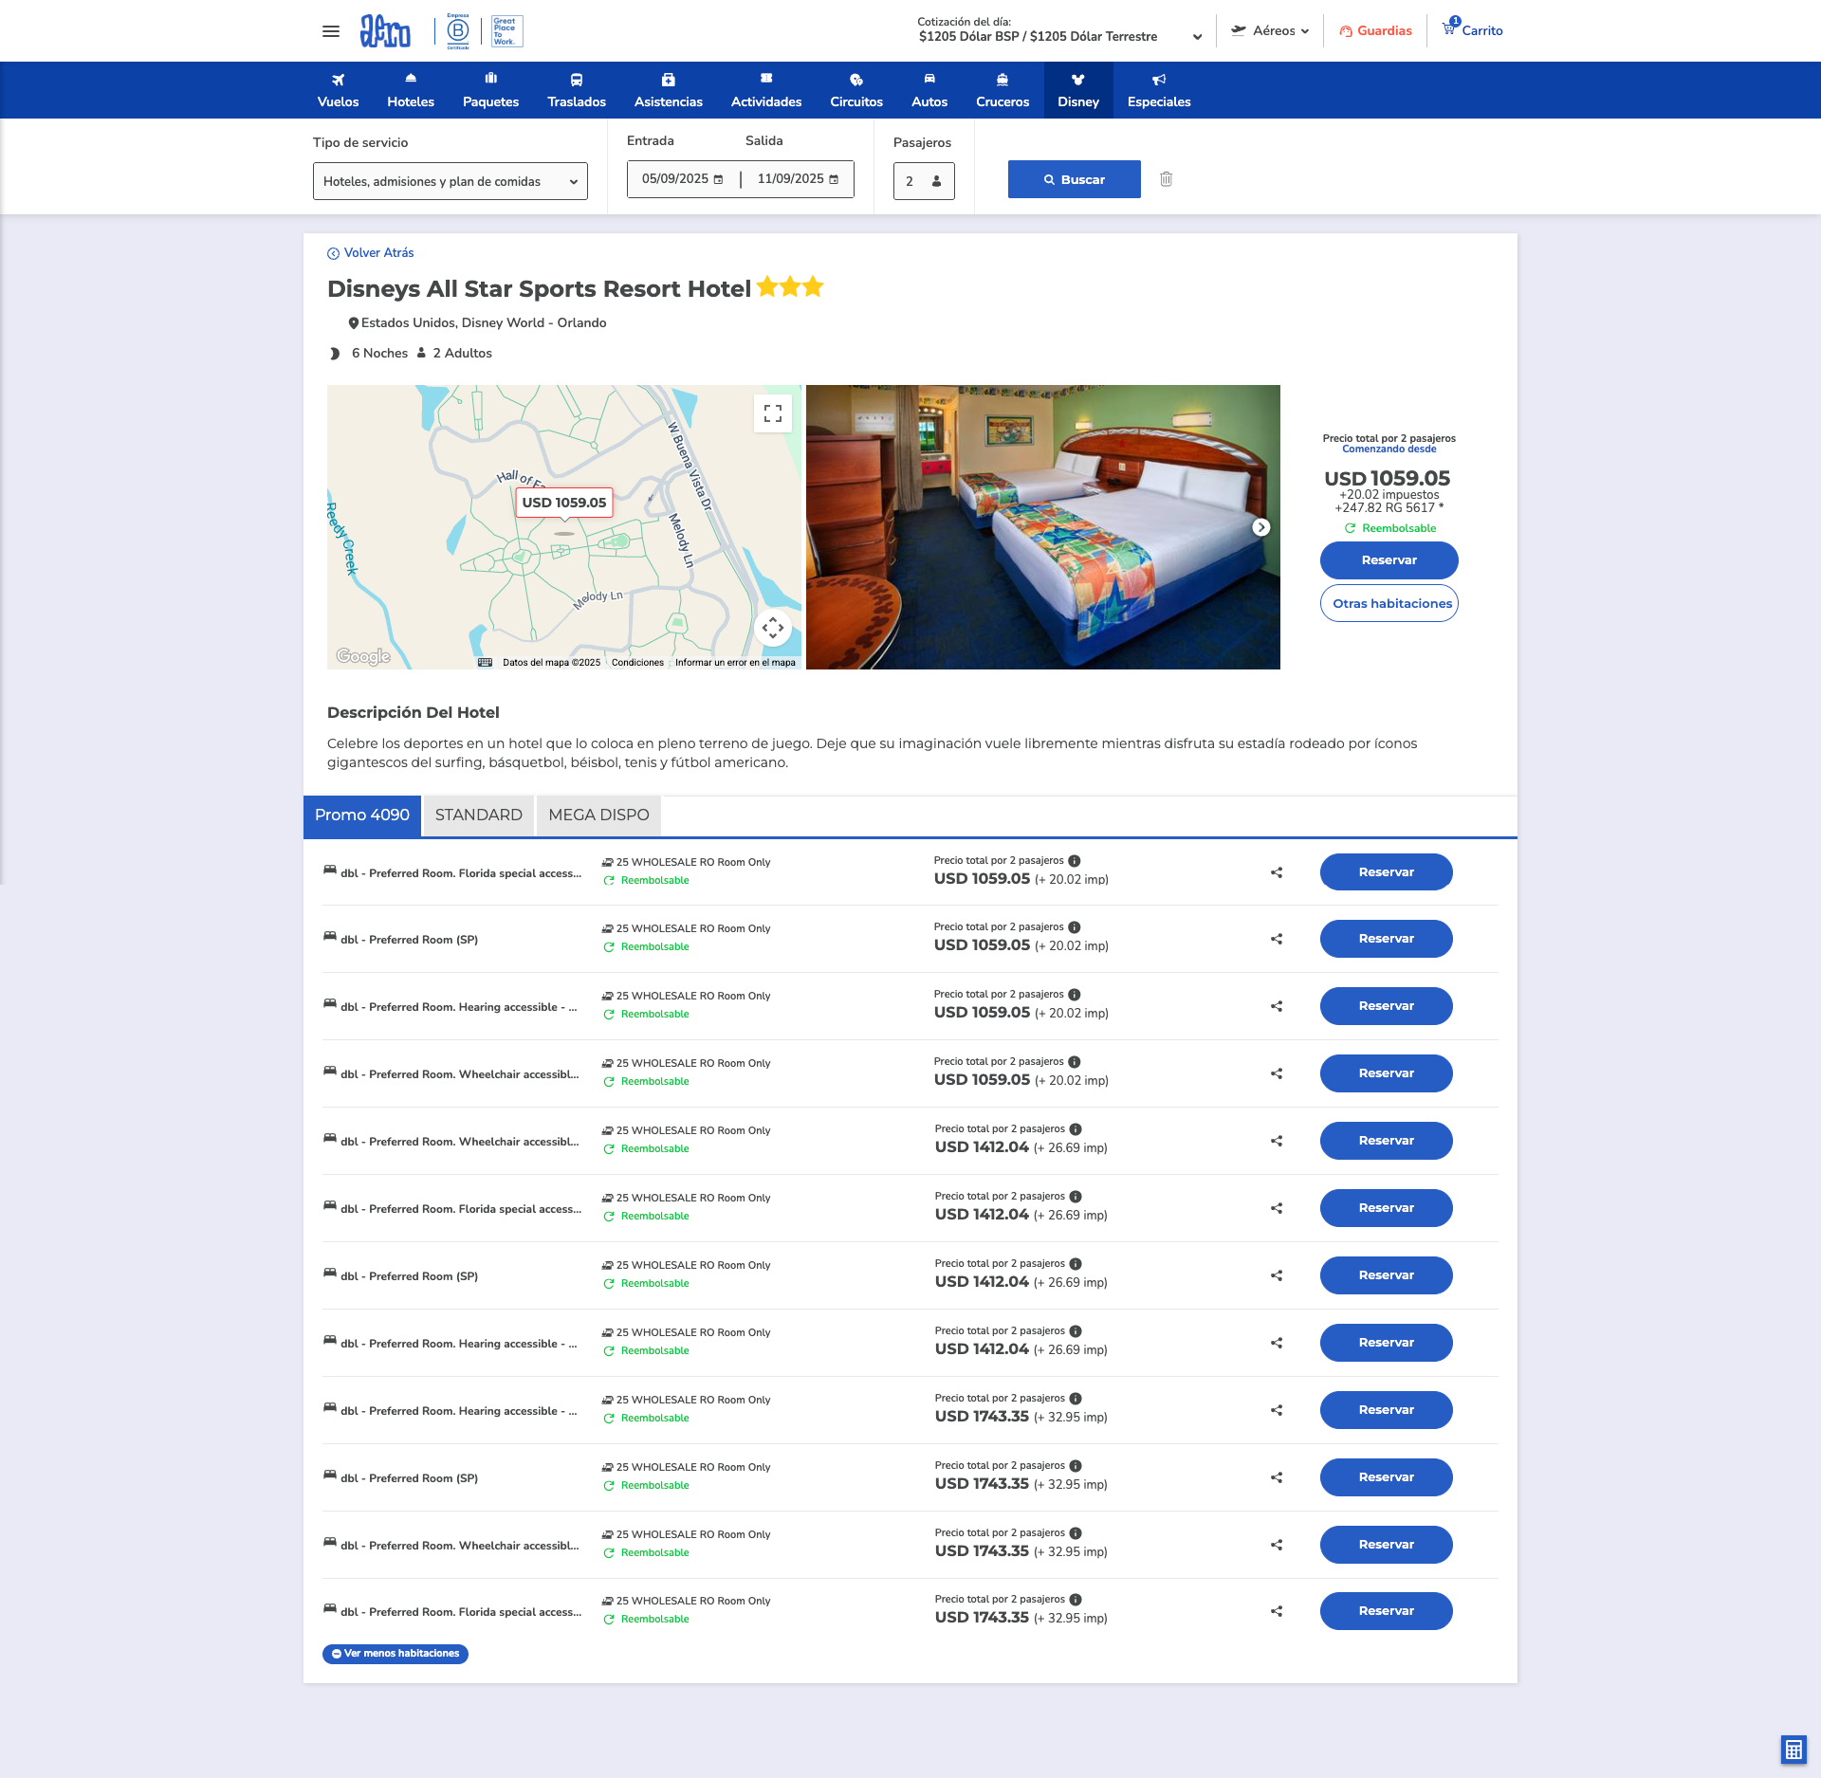Viewport: 1821px width, 1778px height.
Task: Show next hotel photo
Action: [x=1261, y=527]
